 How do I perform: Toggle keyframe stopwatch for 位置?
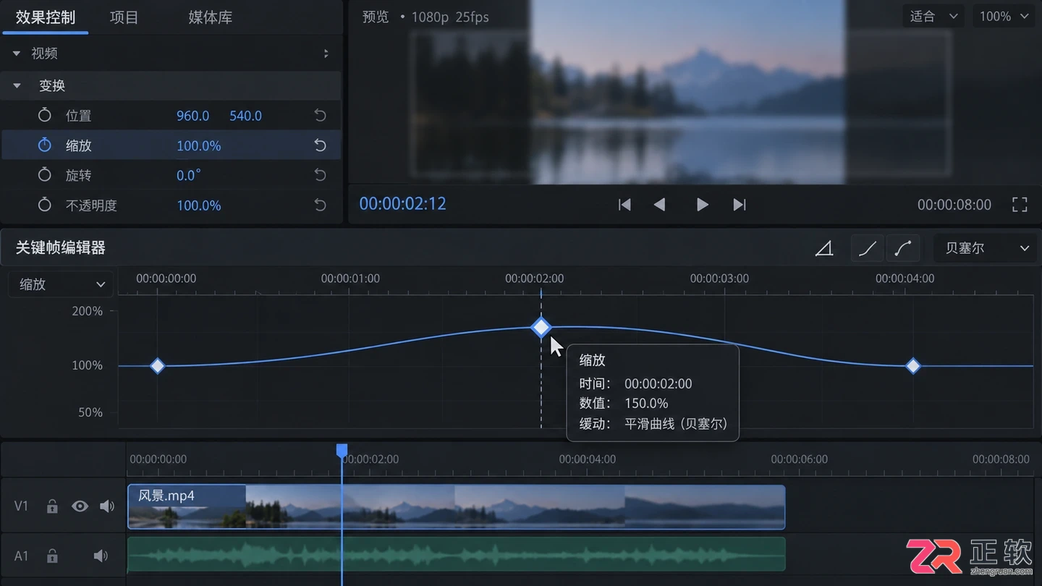click(45, 116)
